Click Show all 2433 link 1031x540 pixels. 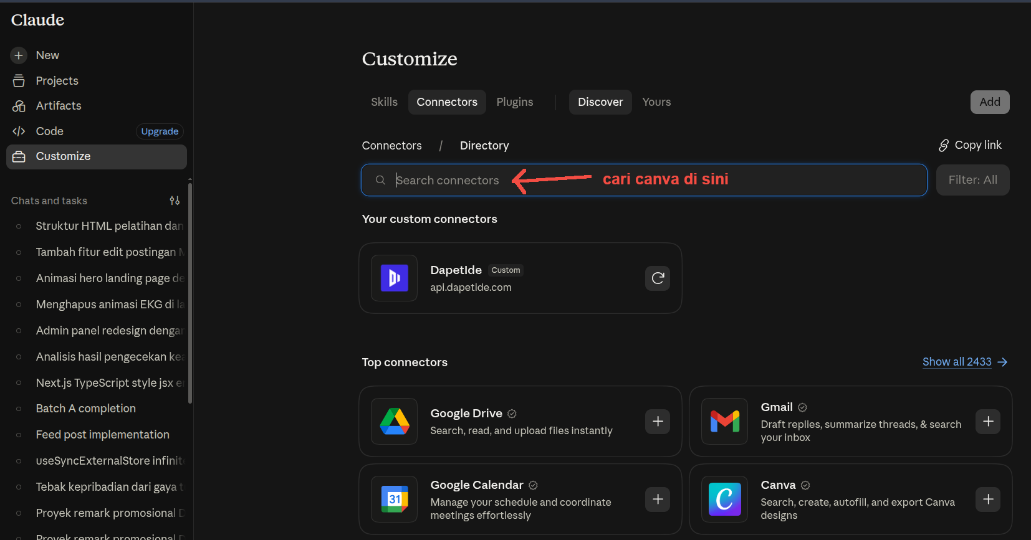pos(957,362)
